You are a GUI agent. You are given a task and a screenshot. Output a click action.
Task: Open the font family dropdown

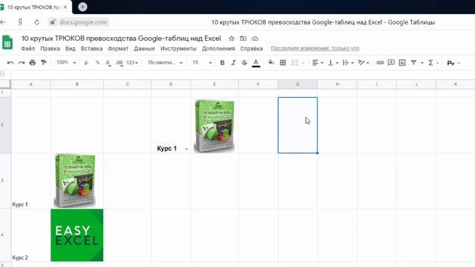point(165,62)
